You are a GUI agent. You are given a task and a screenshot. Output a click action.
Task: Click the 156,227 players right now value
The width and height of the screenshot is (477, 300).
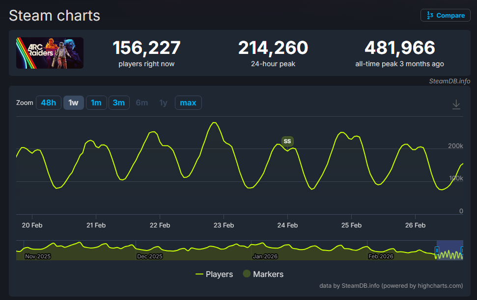tap(146, 48)
